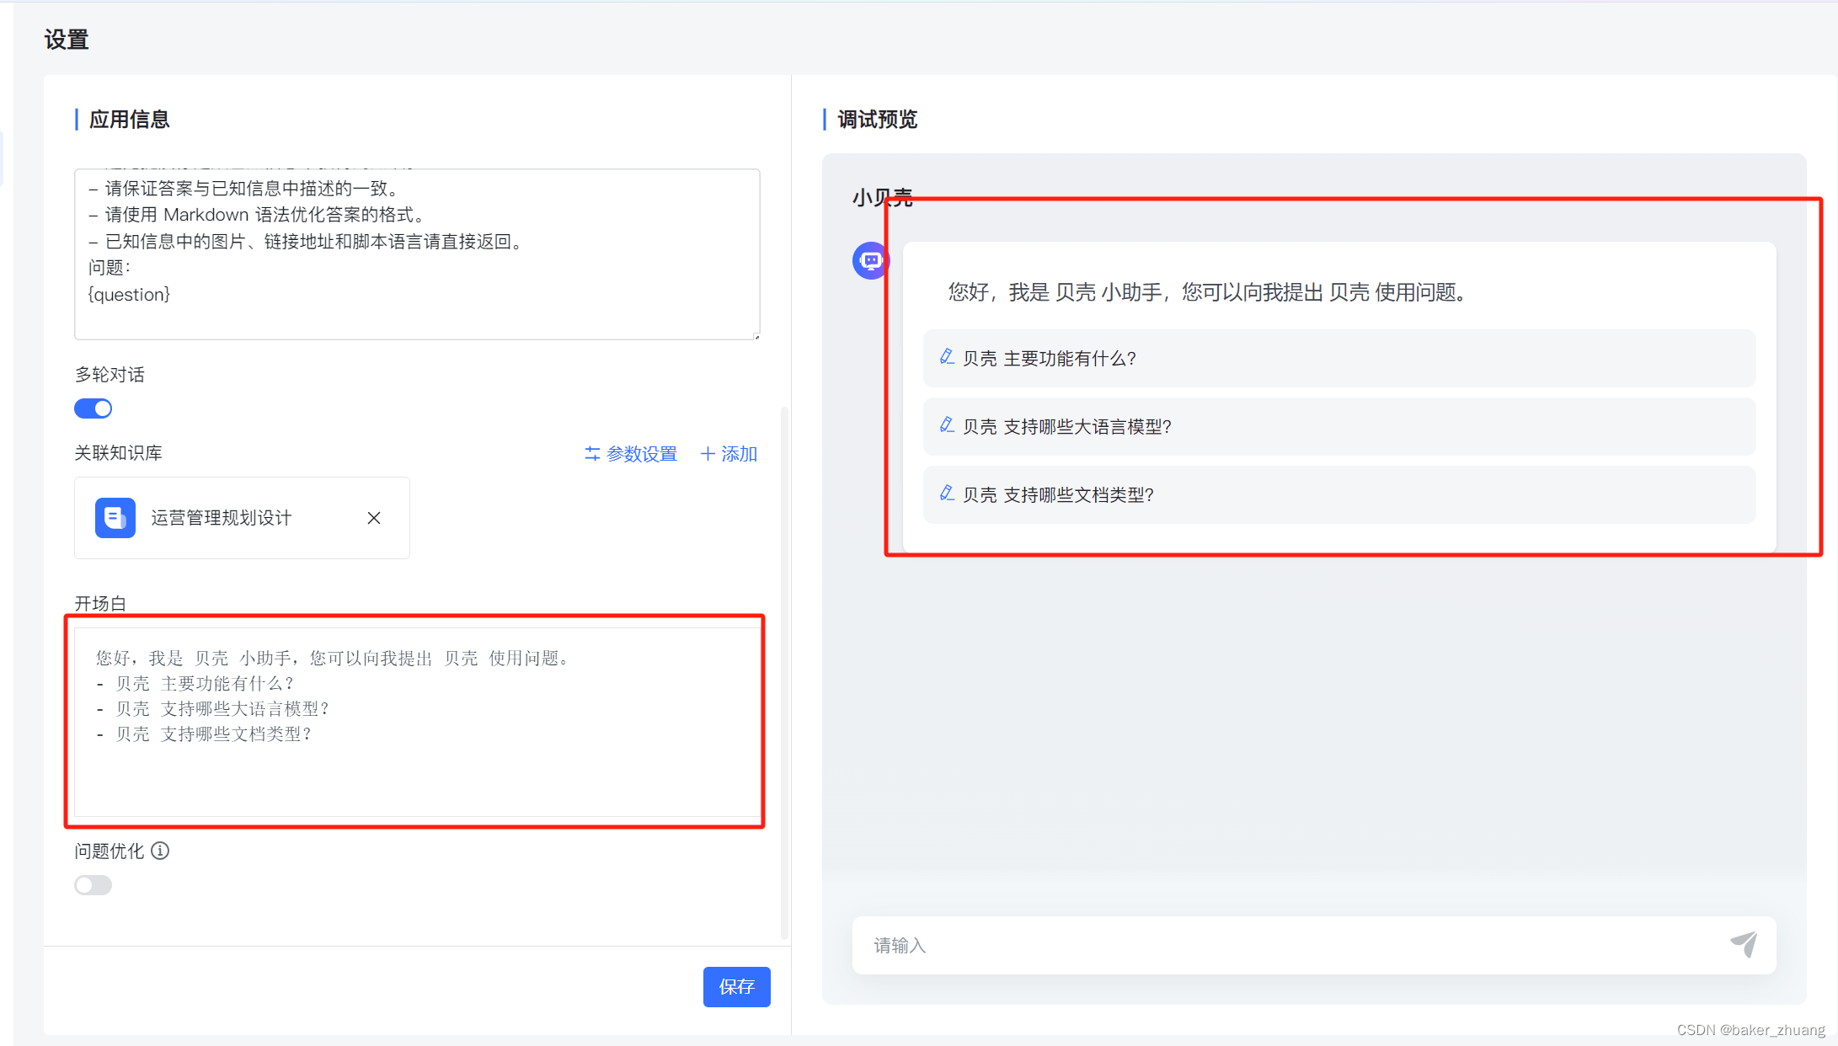Click the info icon next to 问题优化
The width and height of the screenshot is (1838, 1046).
click(160, 851)
